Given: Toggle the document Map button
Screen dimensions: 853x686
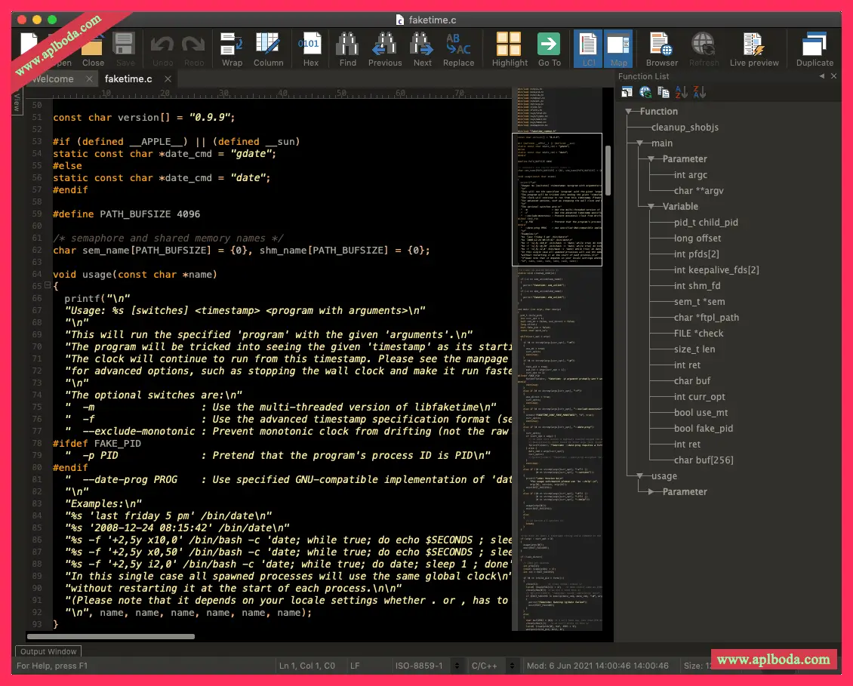Looking at the screenshot, I should tap(618, 49).
